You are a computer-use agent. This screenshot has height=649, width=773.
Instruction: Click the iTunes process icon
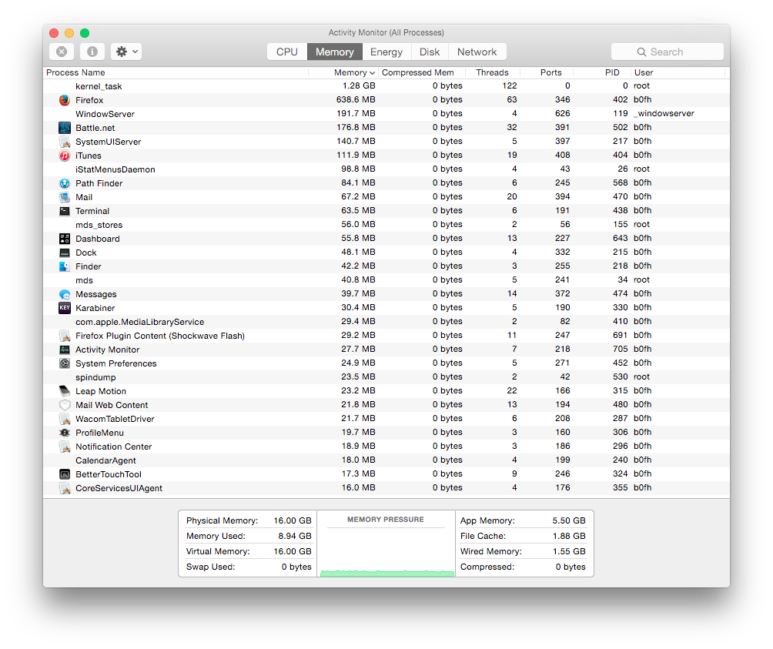click(65, 156)
